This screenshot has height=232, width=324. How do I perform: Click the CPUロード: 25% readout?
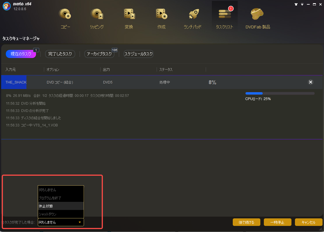coord(258,99)
